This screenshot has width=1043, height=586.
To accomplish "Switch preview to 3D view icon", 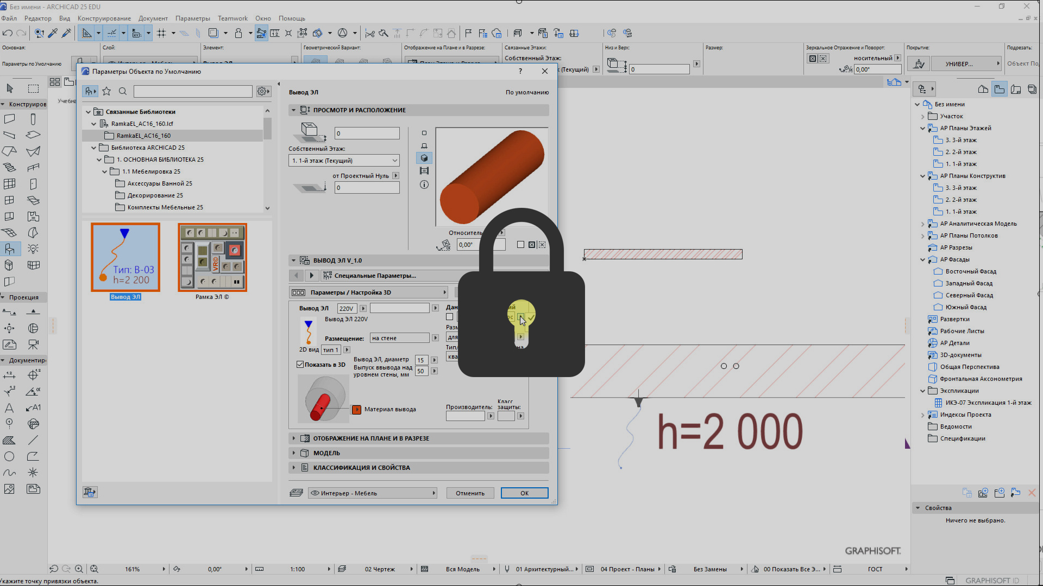I will (424, 158).
